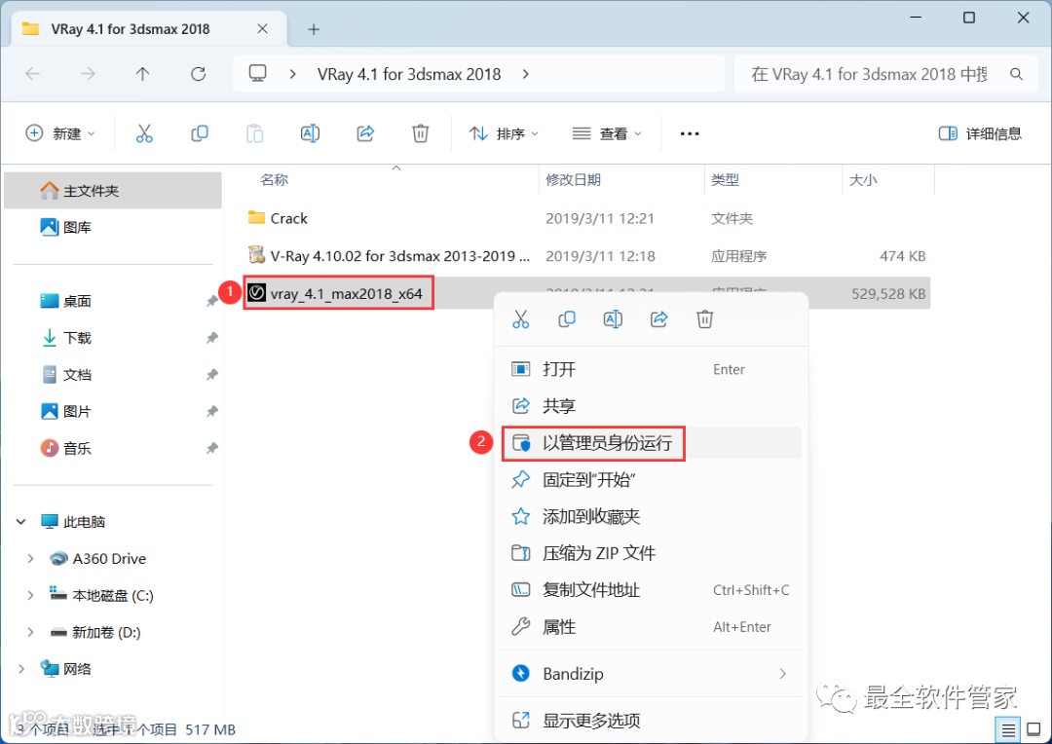This screenshot has width=1052, height=744.
Task: Select 主文件夹 in the sidebar
Action: [x=113, y=191]
